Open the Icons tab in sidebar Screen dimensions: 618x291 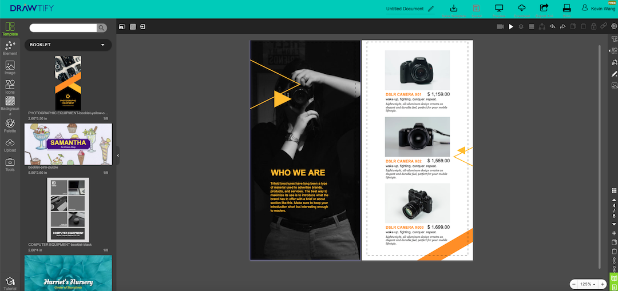(x=10, y=87)
